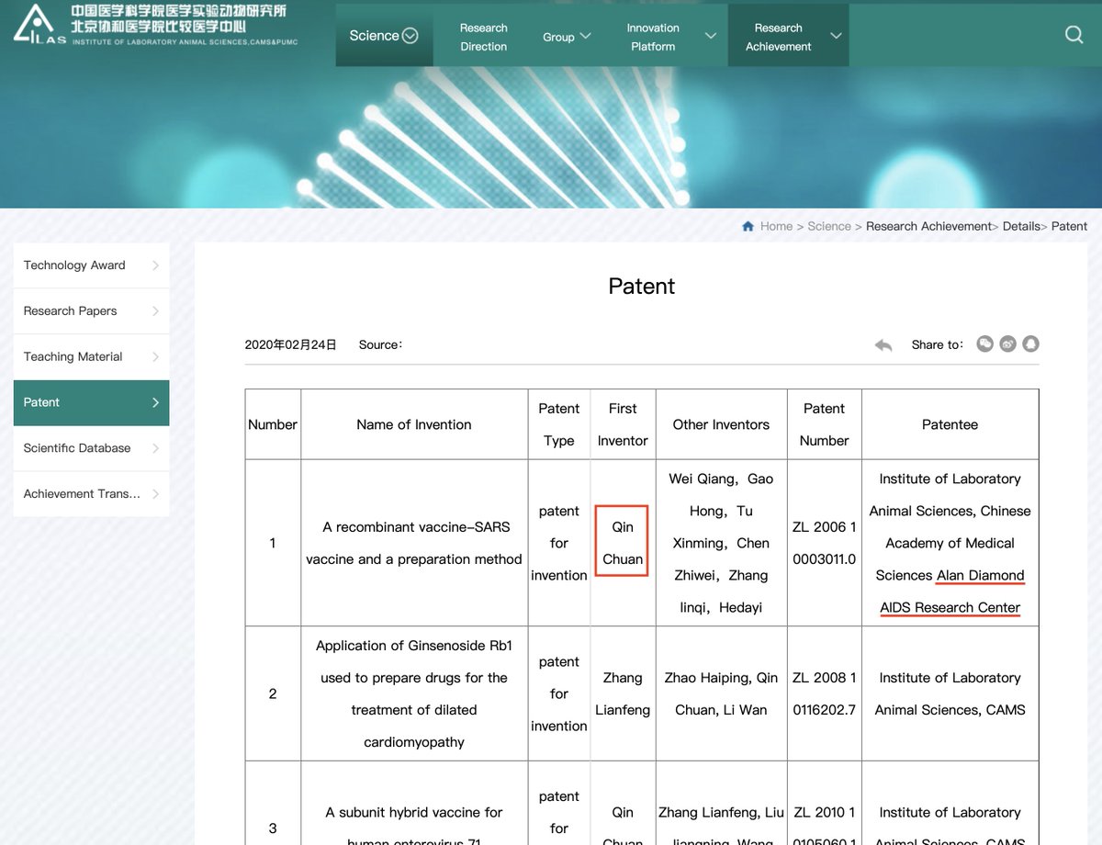The width and height of the screenshot is (1102, 845).
Task: Click the back arrow reply icon
Action: pos(883,344)
